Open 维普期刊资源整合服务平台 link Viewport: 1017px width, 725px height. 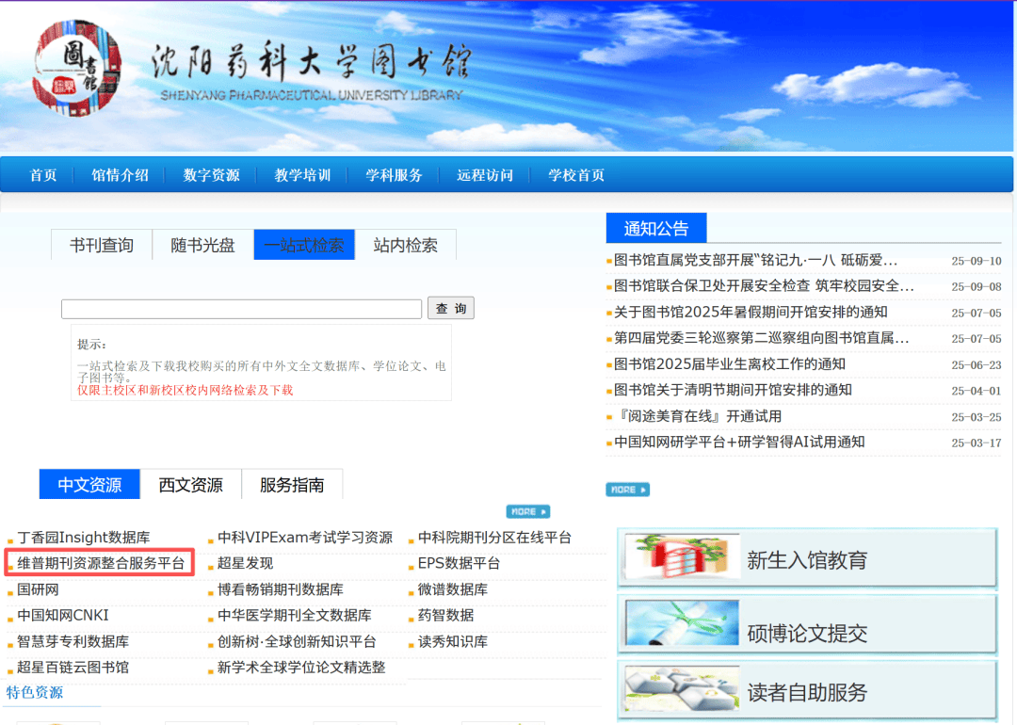pyautogui.click(x=101, y=563)
